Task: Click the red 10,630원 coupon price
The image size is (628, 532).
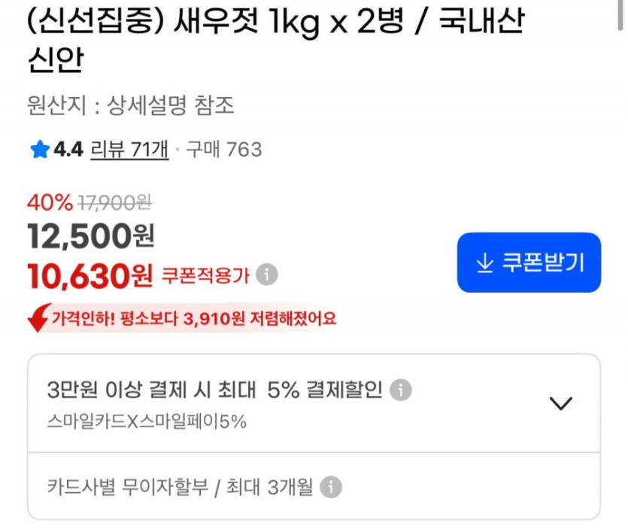Action: tap(90, 276)
